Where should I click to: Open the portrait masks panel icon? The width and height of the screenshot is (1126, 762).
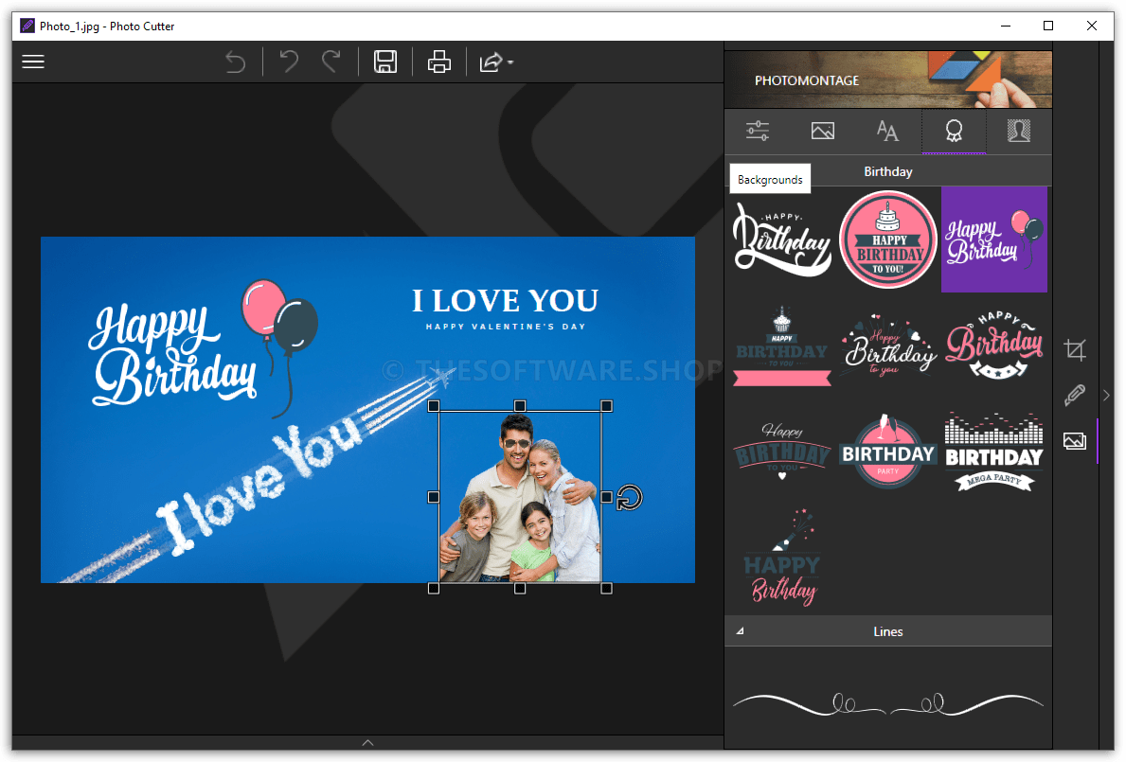click(x=1019, y=131)
